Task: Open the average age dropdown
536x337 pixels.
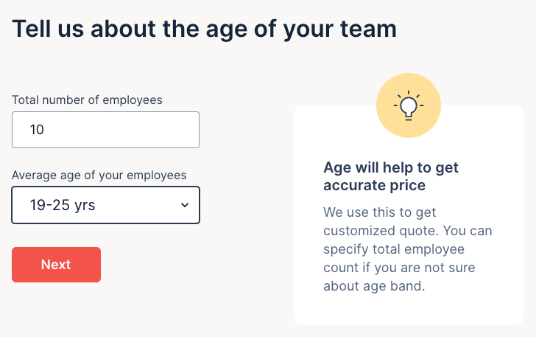Action: [x=105, y=205]
